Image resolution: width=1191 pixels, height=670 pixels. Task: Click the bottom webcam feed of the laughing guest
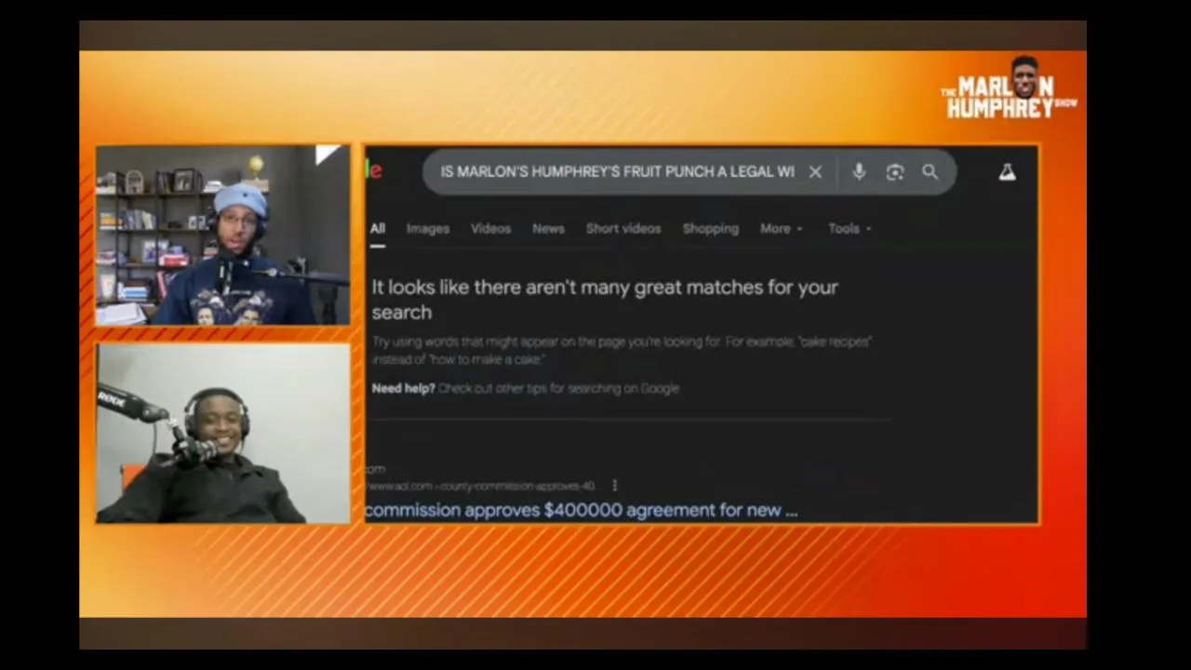pos(223,434)
